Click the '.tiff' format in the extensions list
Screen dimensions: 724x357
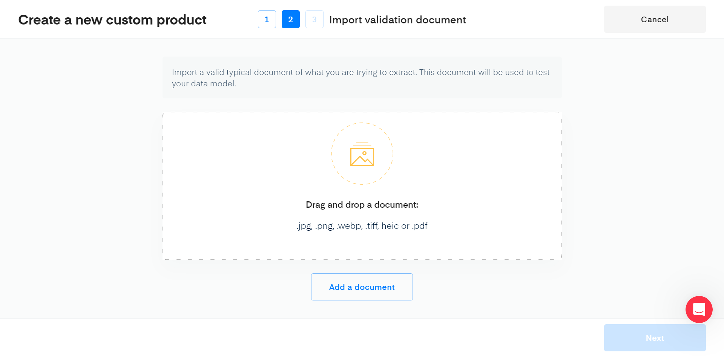coord(372,226)
